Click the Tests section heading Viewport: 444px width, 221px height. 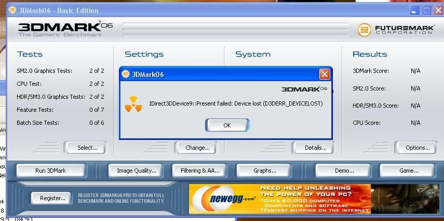tap(30, 54)
